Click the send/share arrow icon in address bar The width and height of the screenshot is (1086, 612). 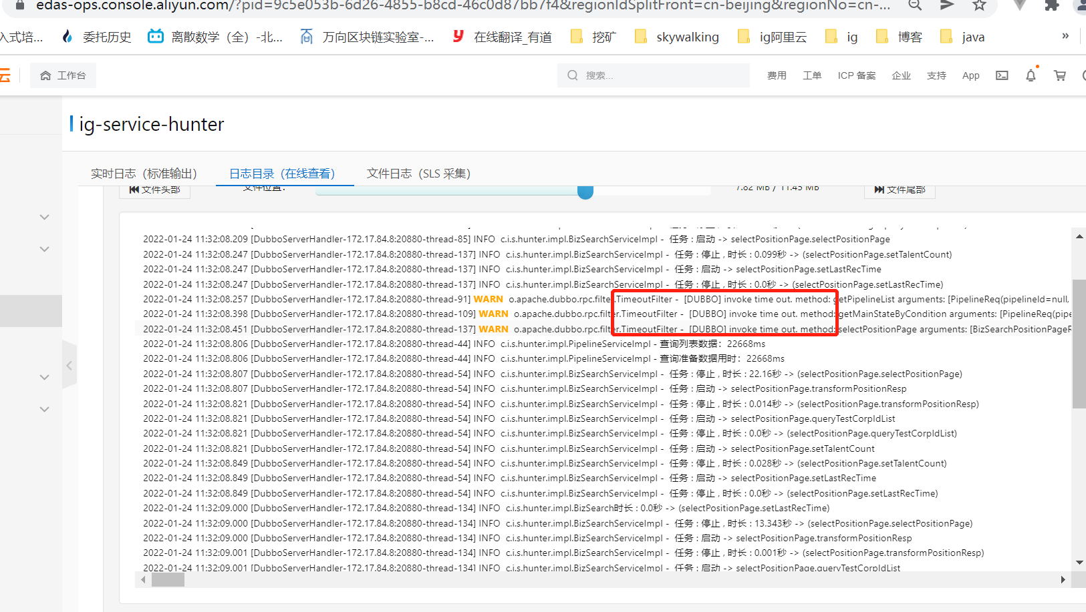[947, 5]
